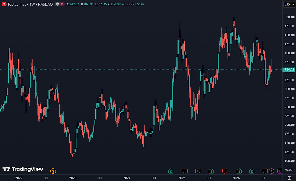Viewport: 296px width, 181px height.
Task: Click the 300.00 price axis label
Action: click(x=290, y=89)
